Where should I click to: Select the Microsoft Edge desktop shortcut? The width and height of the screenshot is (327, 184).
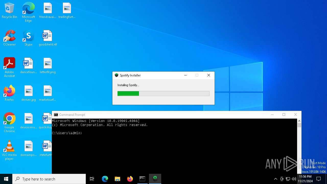(x=28, y=12)
